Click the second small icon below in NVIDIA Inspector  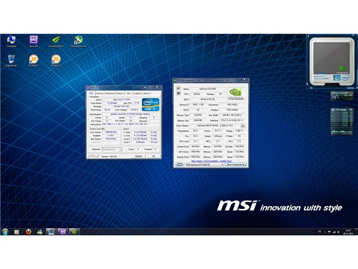[x=178, y=93]
